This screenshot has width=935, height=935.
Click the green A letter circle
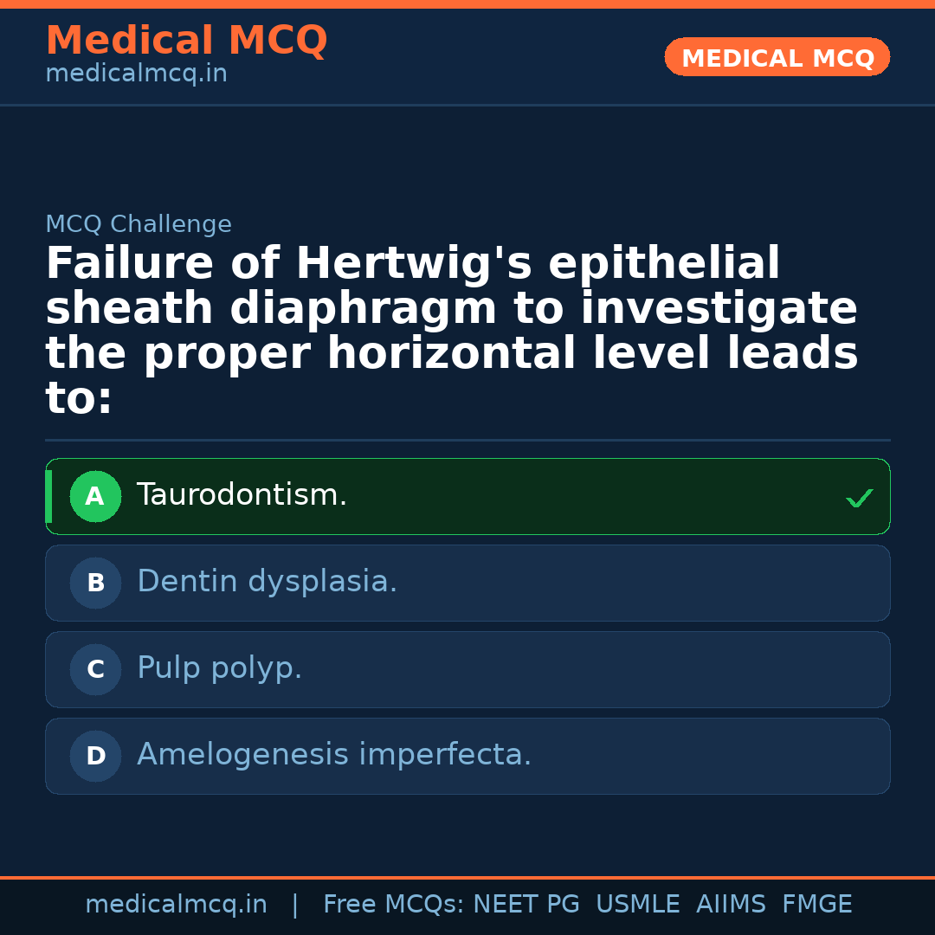(x=95, y=497)
